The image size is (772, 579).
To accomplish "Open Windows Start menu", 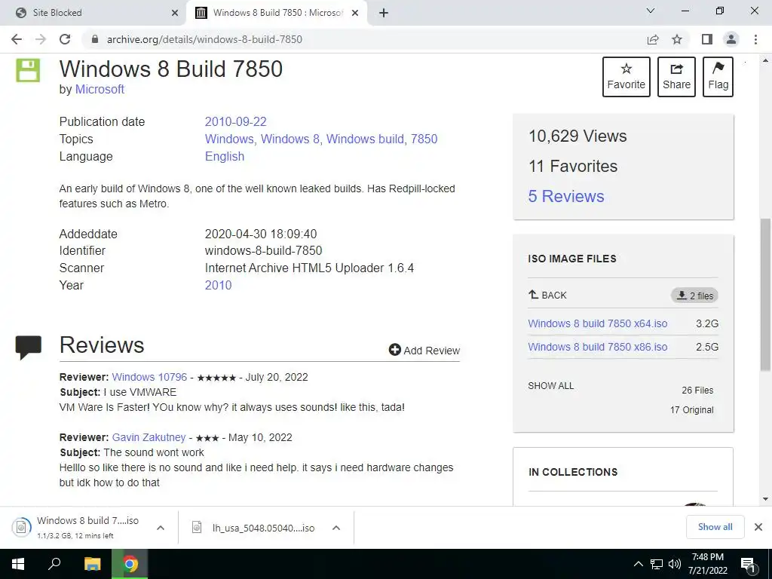I will click(x=18, y=564).
